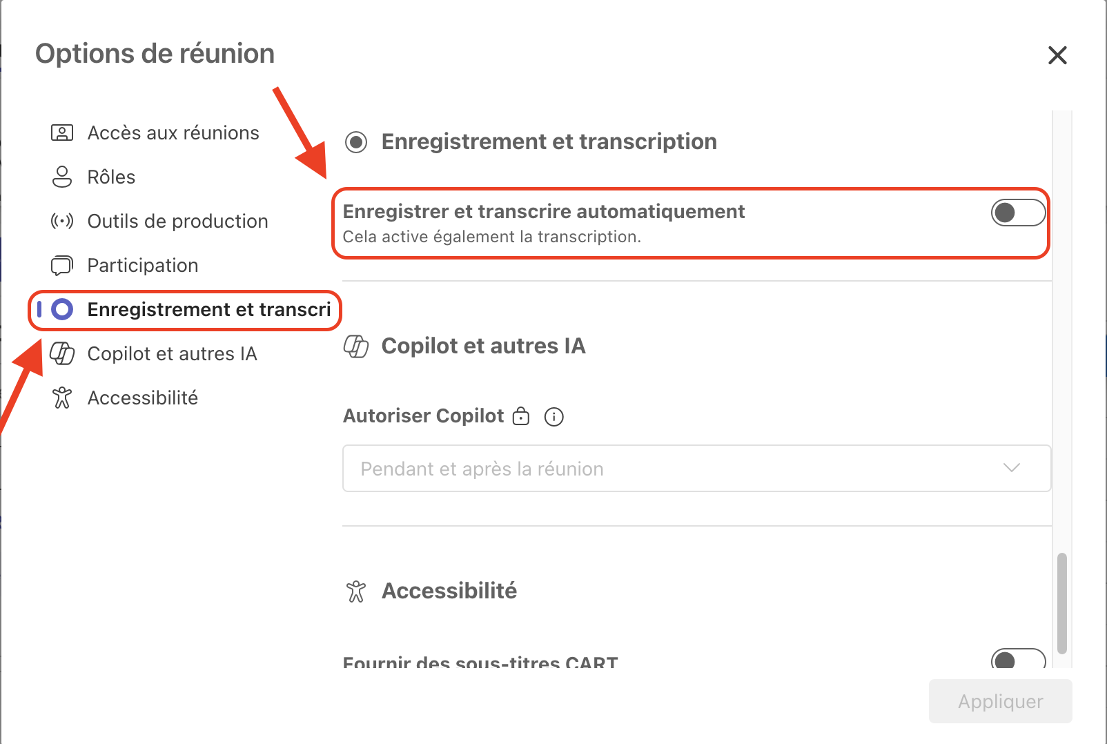The width and height of the screenshot is (1107, 744).
Task: Go to the Outils de production section
Action: 177,221
